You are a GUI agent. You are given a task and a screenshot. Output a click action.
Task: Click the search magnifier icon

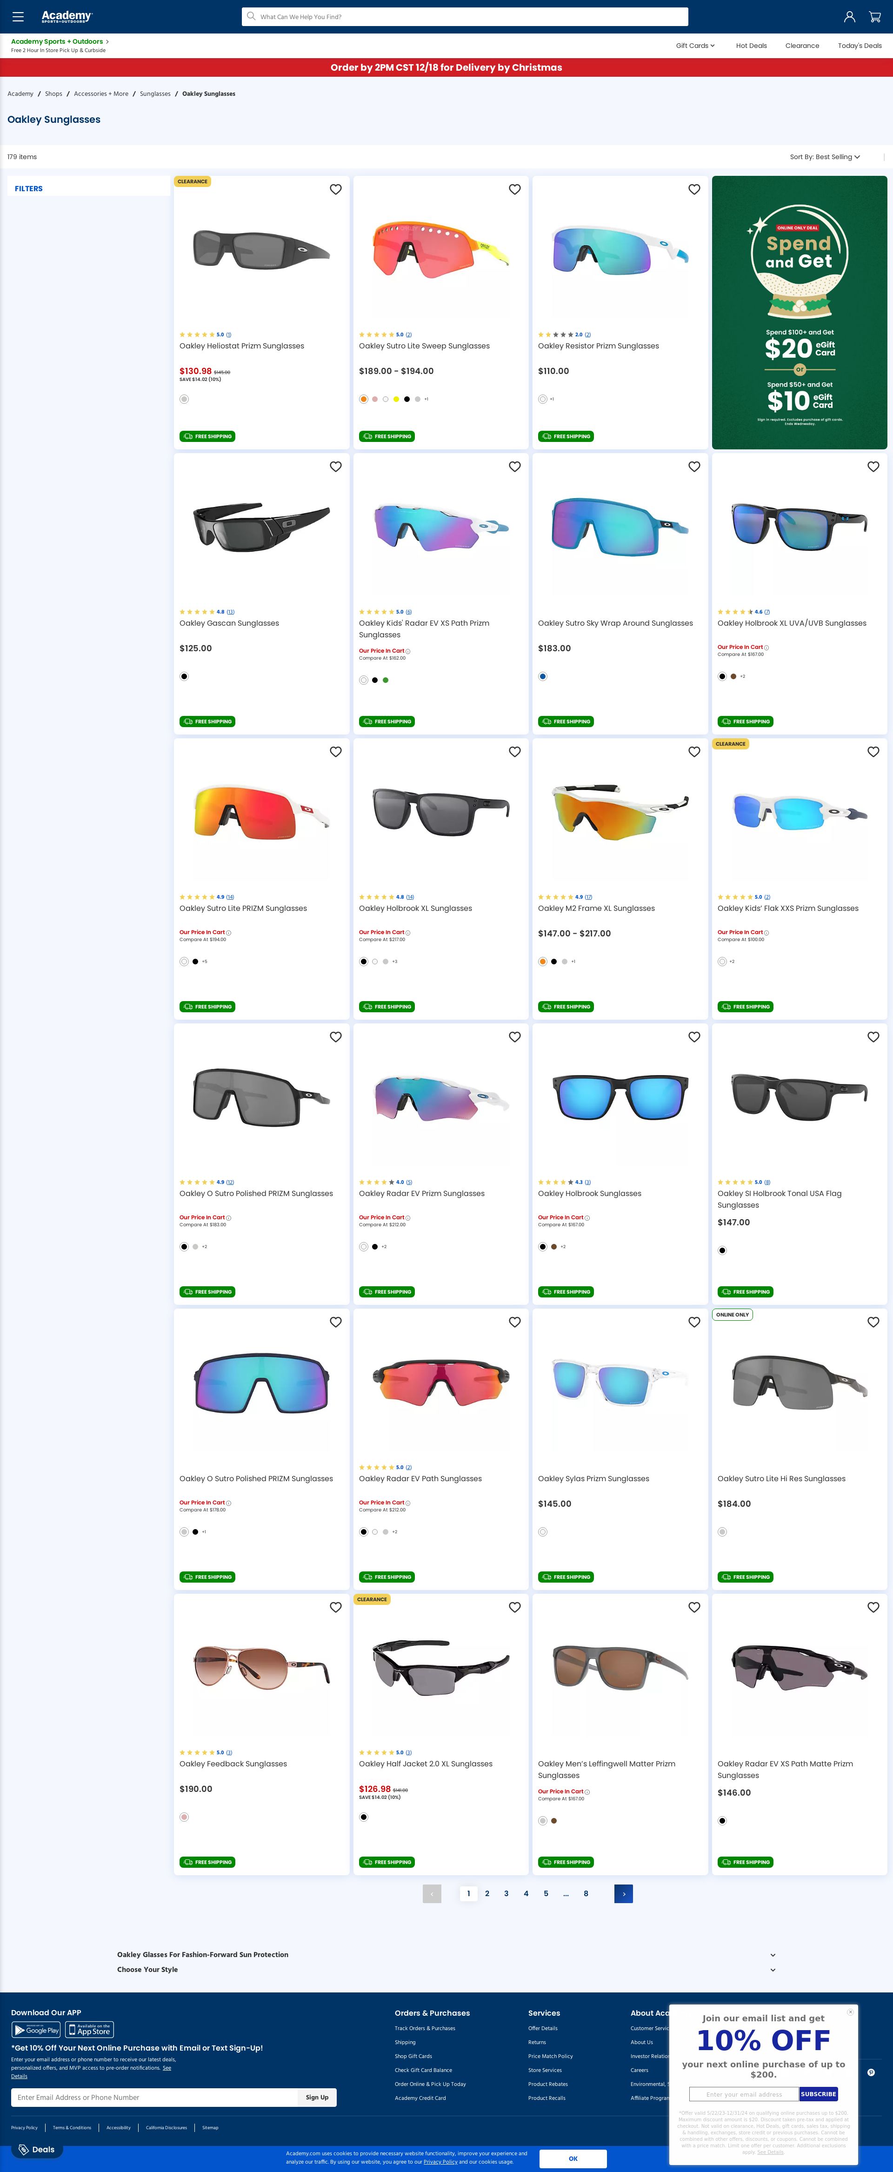tap(251, 16)
